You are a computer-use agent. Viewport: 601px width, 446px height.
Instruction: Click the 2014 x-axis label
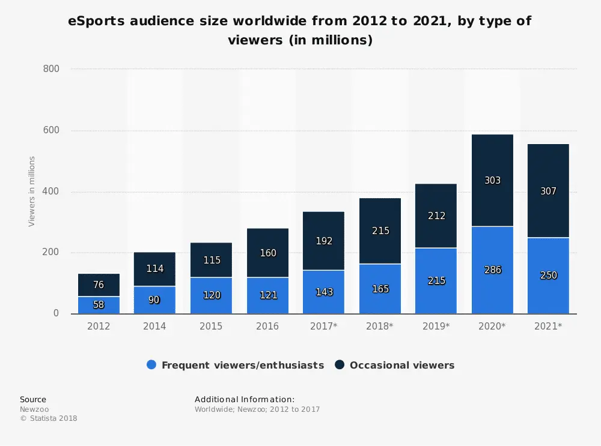pyautogui.click(x=154, y=326)
